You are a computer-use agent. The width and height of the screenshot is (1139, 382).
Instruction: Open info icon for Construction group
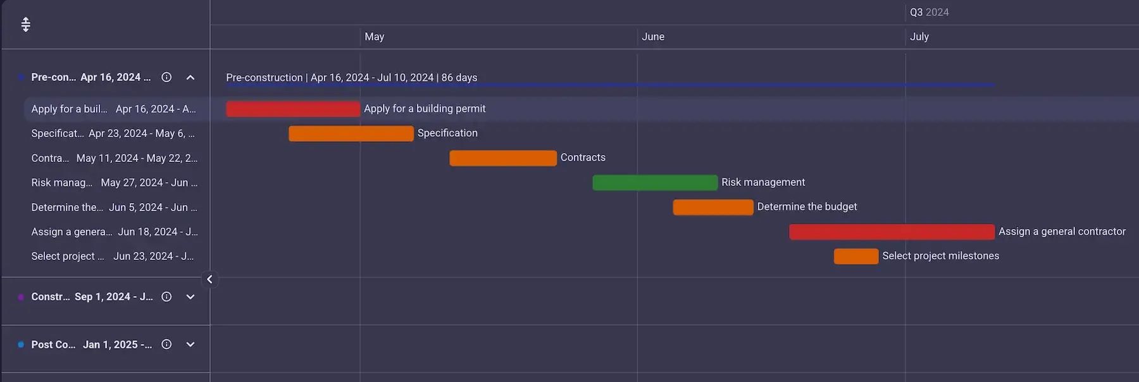pyautogui.click(x=166, y=297)
